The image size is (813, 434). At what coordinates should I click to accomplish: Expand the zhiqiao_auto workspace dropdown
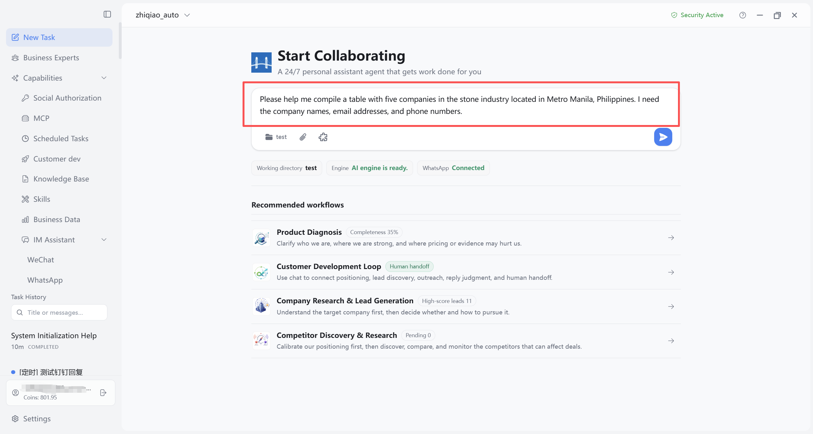(163, 15)
